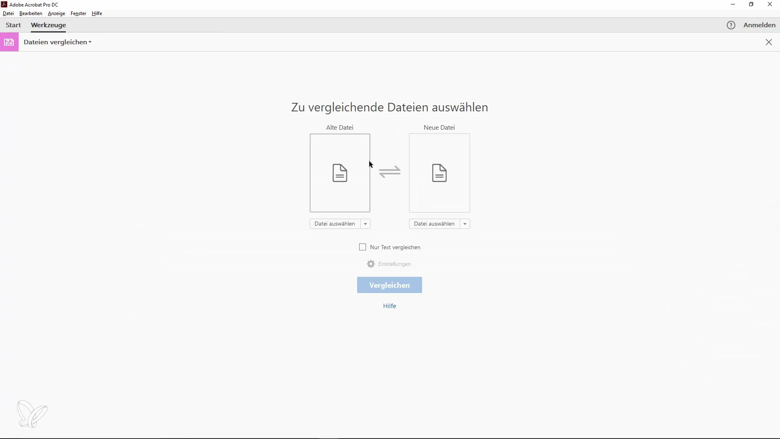780x439 pixels.
Task: Open the help question mark icon
Action: (731, 25)
